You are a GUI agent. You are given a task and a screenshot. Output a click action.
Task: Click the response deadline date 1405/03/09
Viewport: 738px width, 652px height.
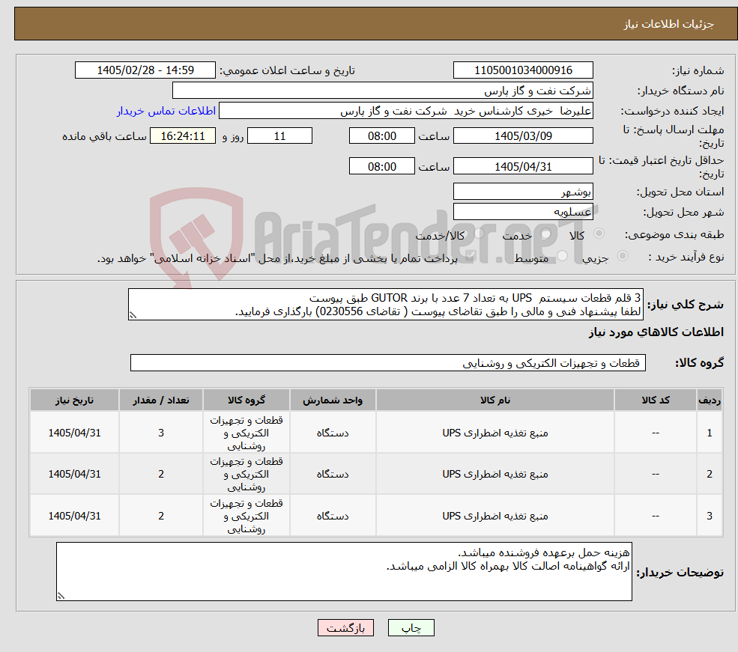click(523, 135)
